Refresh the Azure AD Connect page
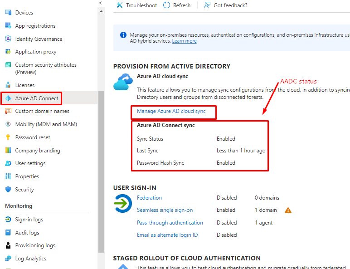The image size is (350, 269). (177, 5)
